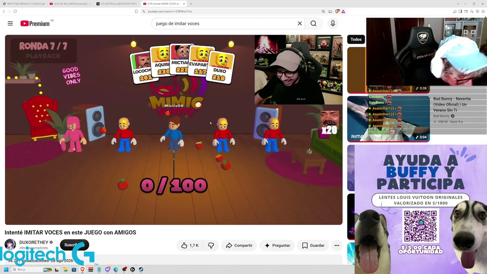Open the Compartir share dialog
The height and width of the screenshot is (274, 487).
click(239, 245)
